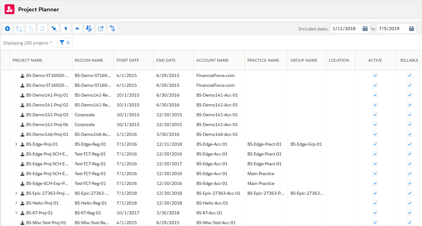The height and width of the screenshot is (226, 422).
Task: Click the Account Name column header
Action: tap(212, 60)
